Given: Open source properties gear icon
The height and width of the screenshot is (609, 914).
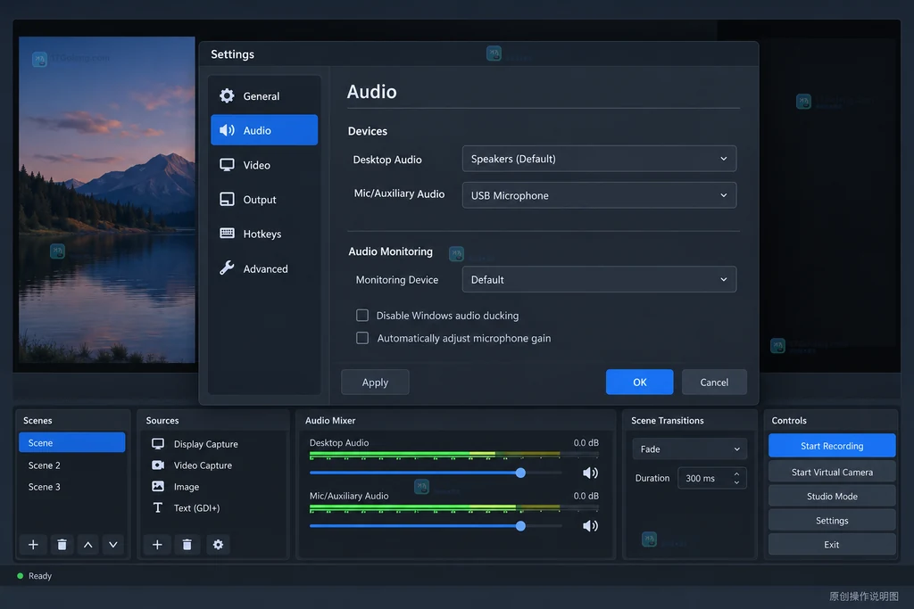Looking at the screenshot, I should [x=218, y=545].
